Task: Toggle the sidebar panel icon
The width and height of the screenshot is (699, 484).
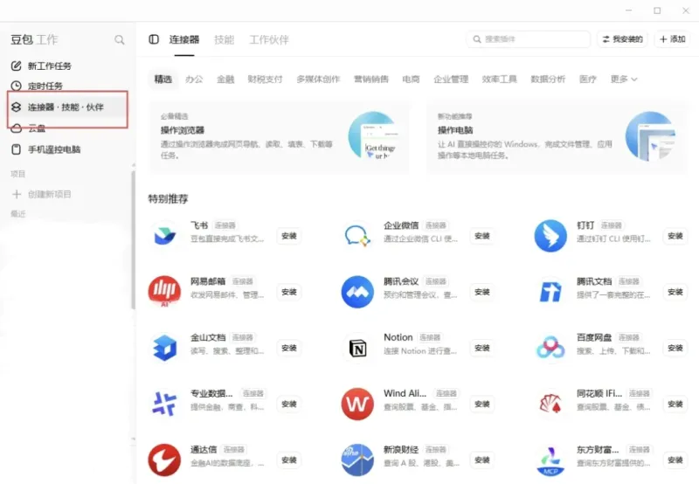Action: [x=154, y=39]
